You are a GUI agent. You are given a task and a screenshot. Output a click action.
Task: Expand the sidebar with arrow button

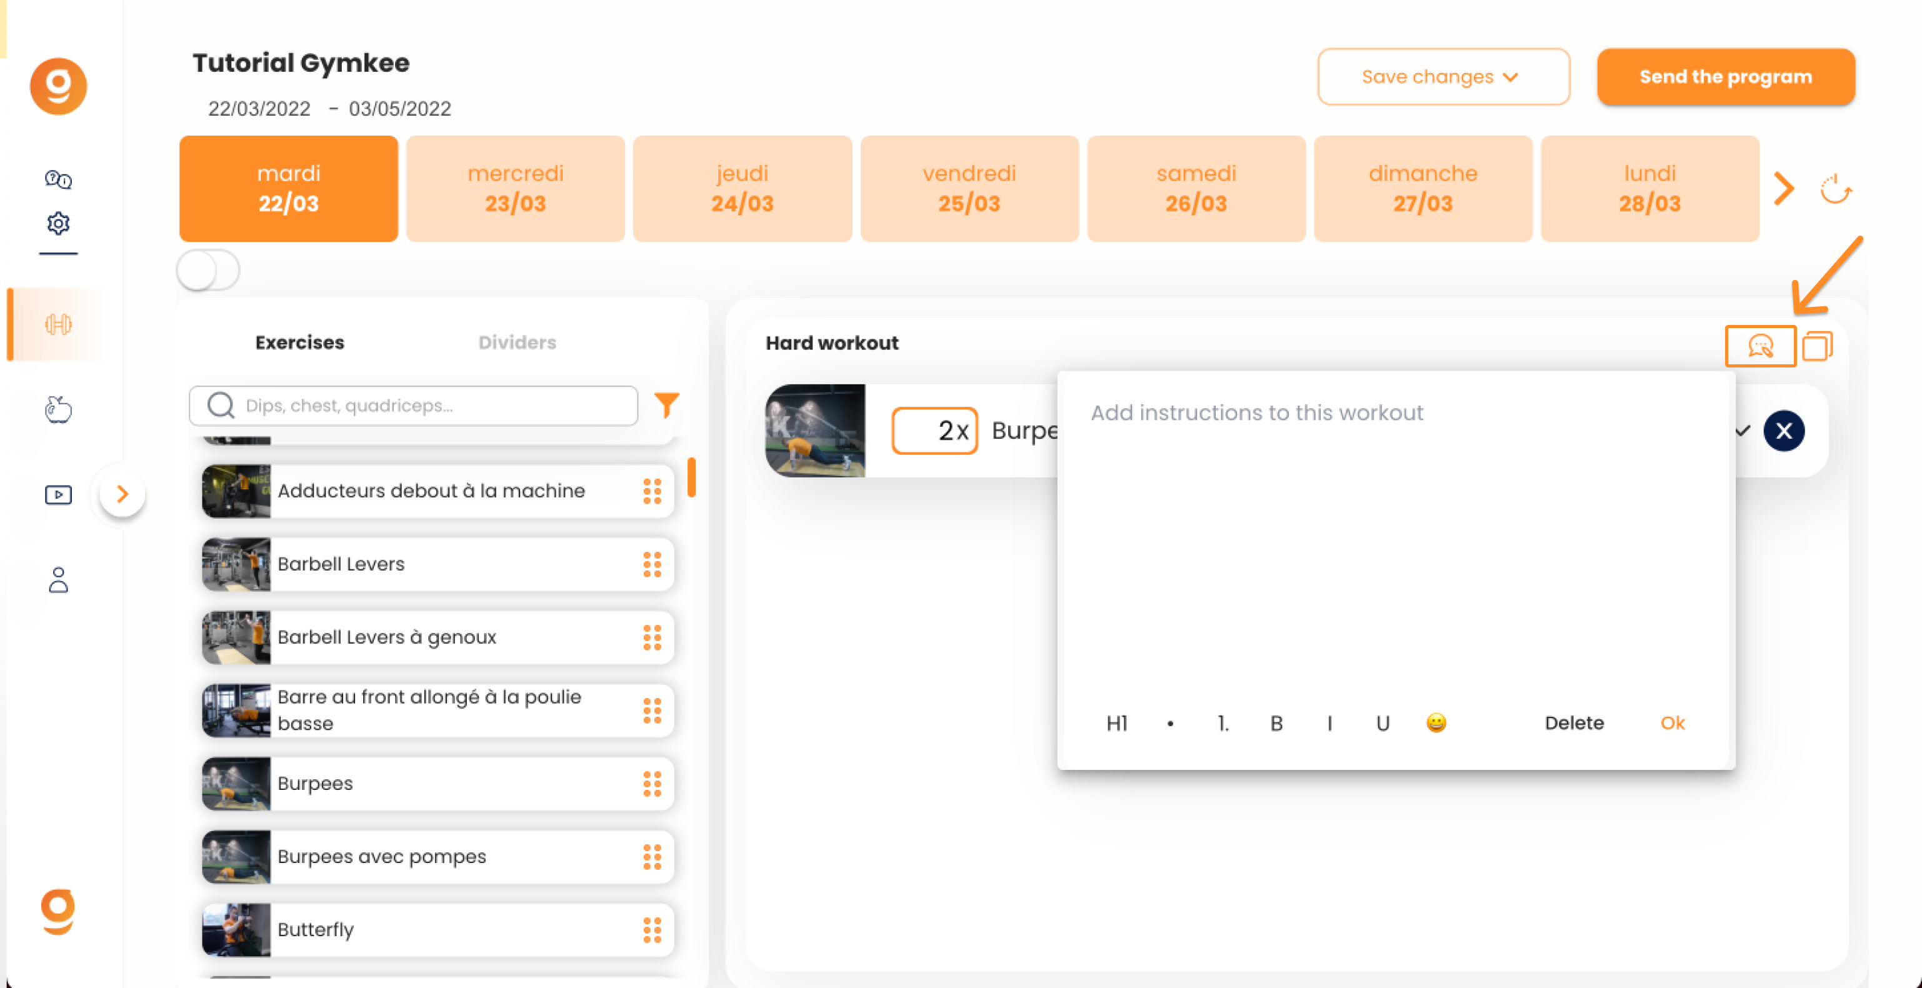tap(123, 493)
